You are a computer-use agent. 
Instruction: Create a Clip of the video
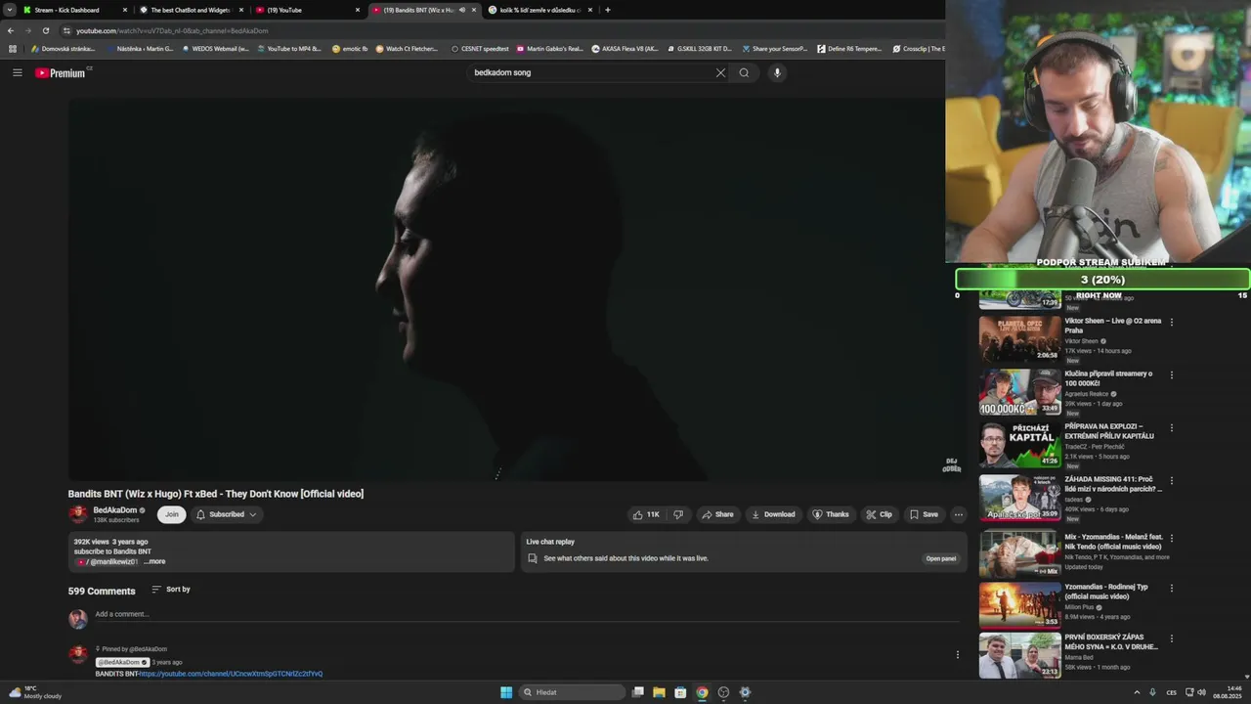[x=879, y=514]
